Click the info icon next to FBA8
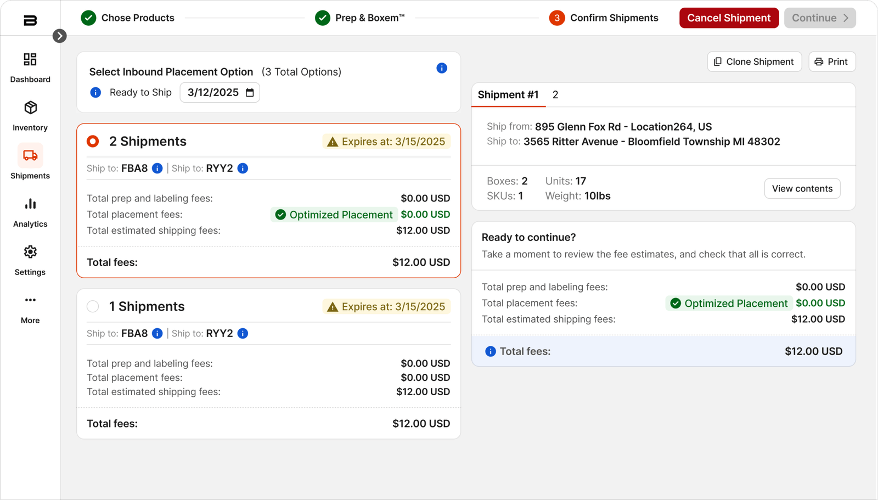This screenshot has height=500, width=878. (157, 168)
